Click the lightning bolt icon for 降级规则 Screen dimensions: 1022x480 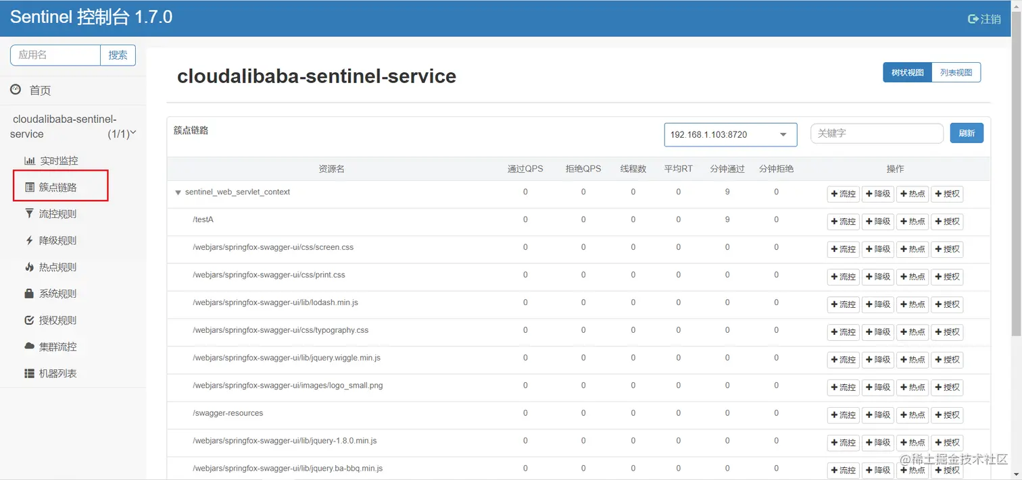(29, 240)
